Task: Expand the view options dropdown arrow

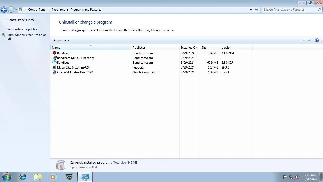Action: tap(309, 40)
